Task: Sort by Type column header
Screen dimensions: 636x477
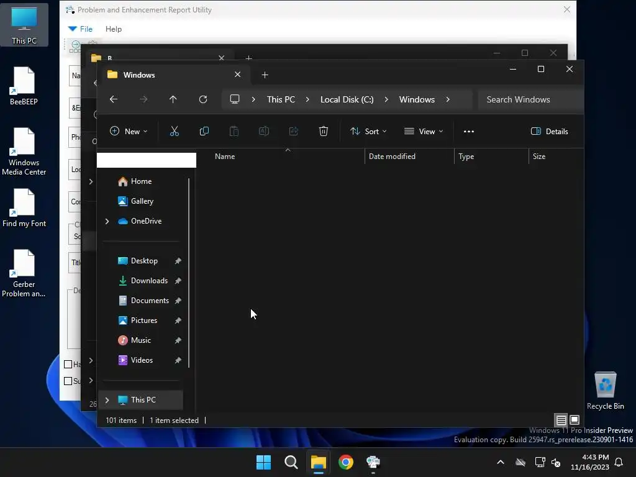Action: point(492,156)
